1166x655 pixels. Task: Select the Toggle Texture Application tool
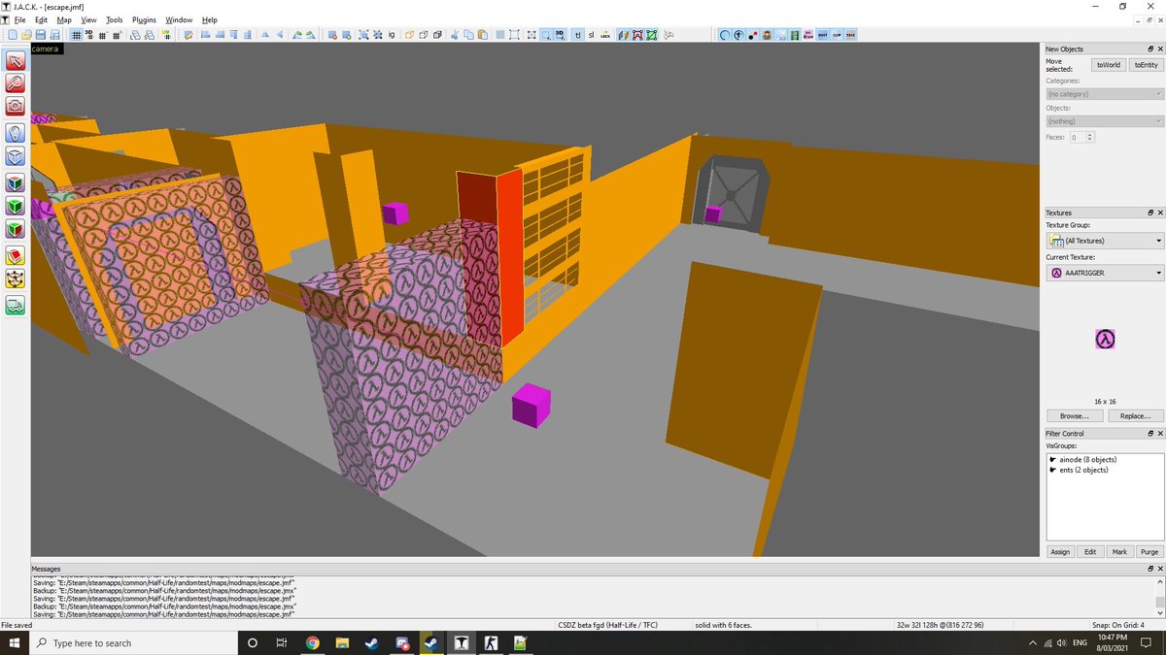click(16, 182)
